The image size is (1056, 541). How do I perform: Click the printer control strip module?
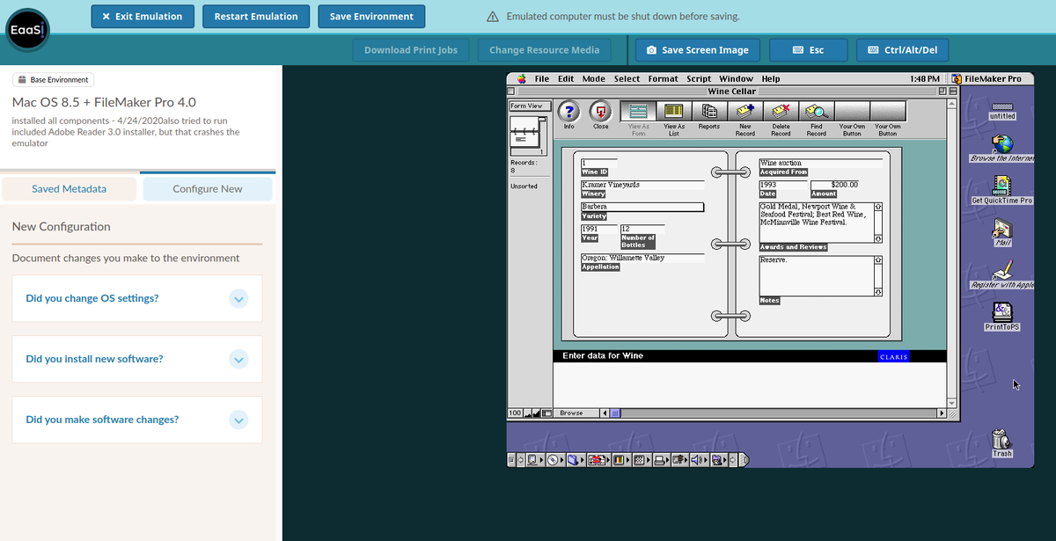tap(660, 459)
